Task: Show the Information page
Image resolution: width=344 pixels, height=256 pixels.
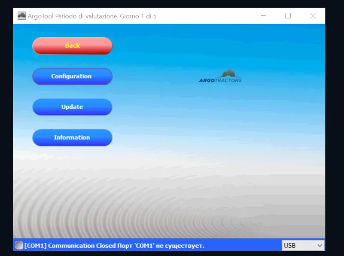Action: click(x=72, y=138)
